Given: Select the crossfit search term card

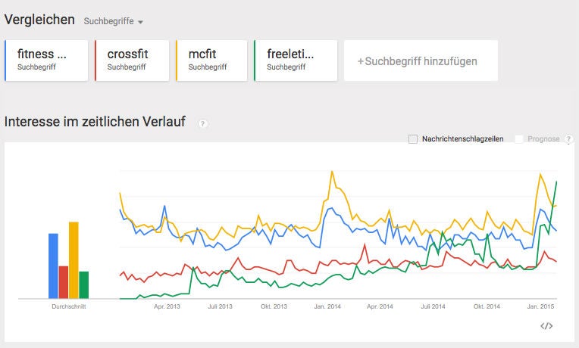Looking at the screenshot, I should (x=132, y=60).
